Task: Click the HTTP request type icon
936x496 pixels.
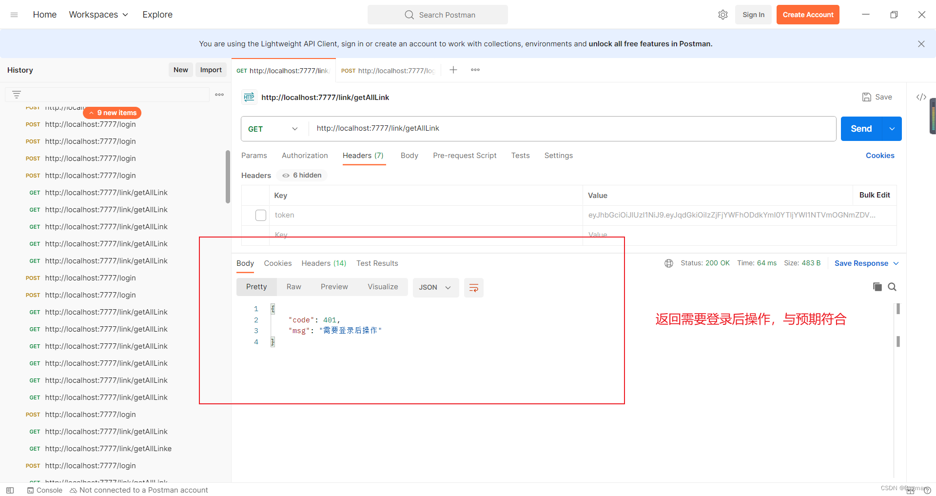Action: (x=249, y=97)
